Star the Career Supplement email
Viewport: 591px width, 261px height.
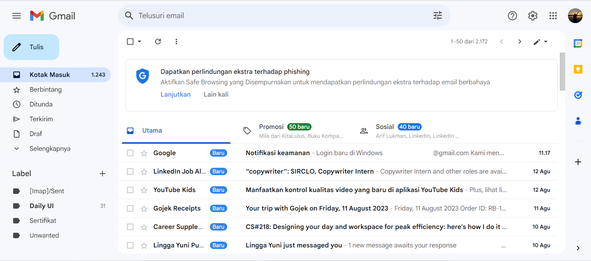144,227
